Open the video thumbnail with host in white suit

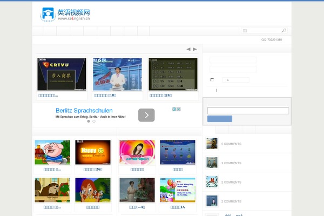117,74
